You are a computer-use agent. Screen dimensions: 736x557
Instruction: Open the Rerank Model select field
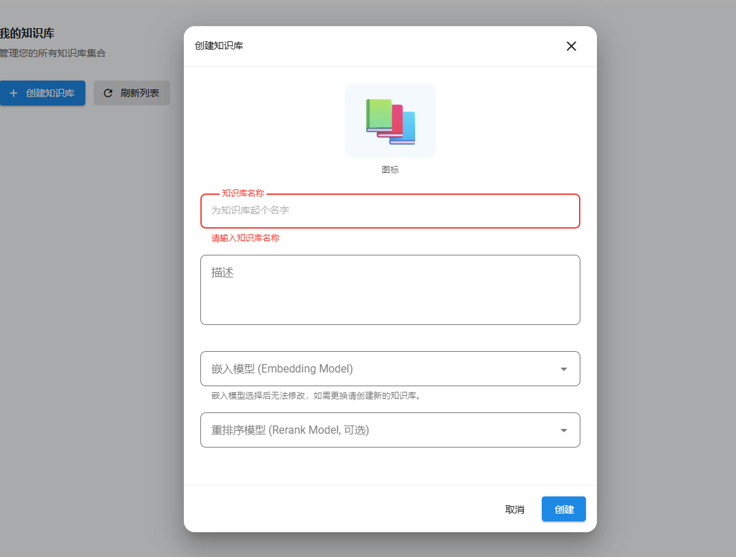[x=379, y=430]
